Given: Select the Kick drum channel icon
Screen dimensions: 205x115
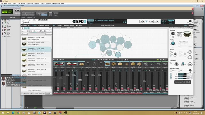Looking at the screenshot, I should coord(56,64).
